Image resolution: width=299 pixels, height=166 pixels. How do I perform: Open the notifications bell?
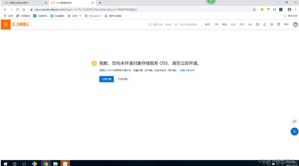coord(264,25)
